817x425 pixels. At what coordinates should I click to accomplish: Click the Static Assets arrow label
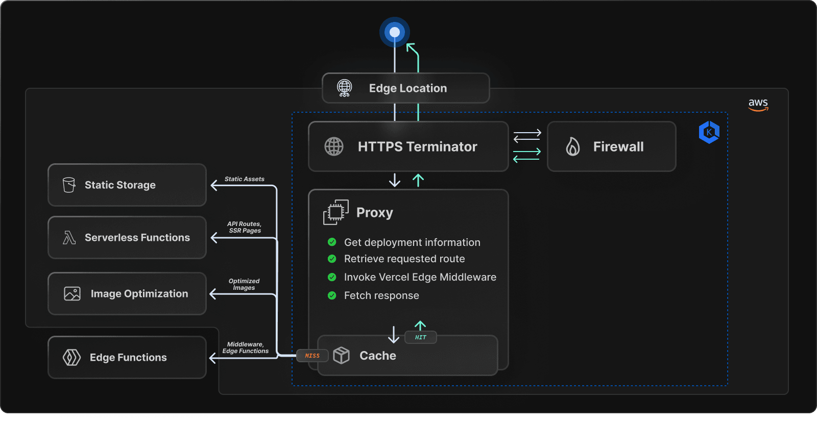click(x=244, y=179)
